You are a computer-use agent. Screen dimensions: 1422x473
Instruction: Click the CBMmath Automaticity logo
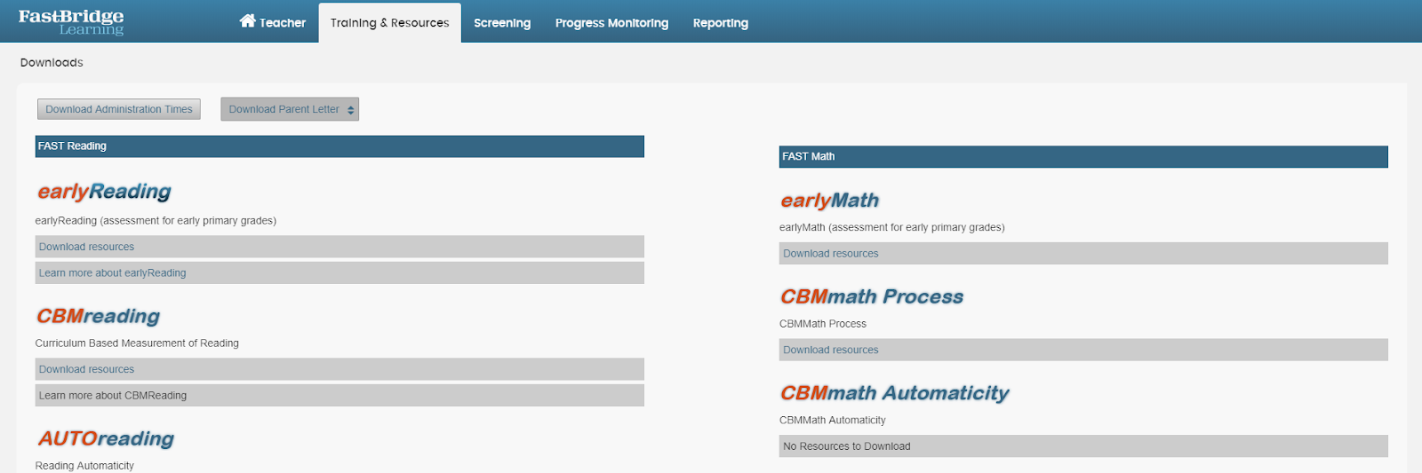click(x=895, y=393)
